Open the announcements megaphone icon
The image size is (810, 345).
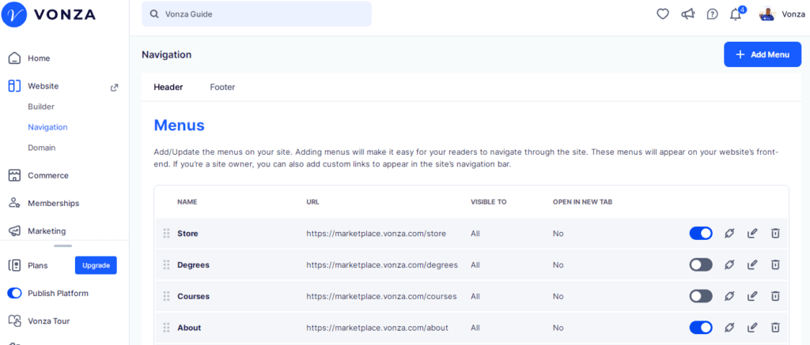point(687,14)
